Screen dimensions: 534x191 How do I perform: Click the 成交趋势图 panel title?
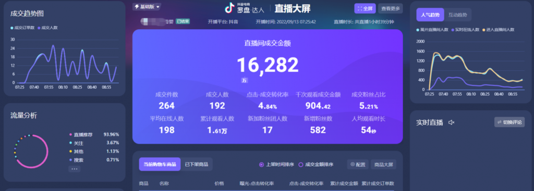pos(27,14)
